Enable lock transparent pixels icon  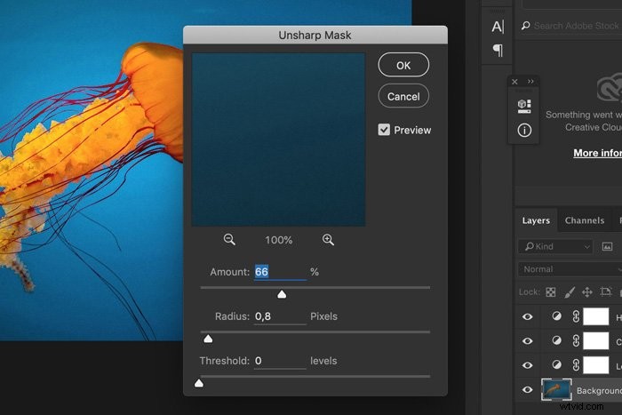click(x=551, y=292)
